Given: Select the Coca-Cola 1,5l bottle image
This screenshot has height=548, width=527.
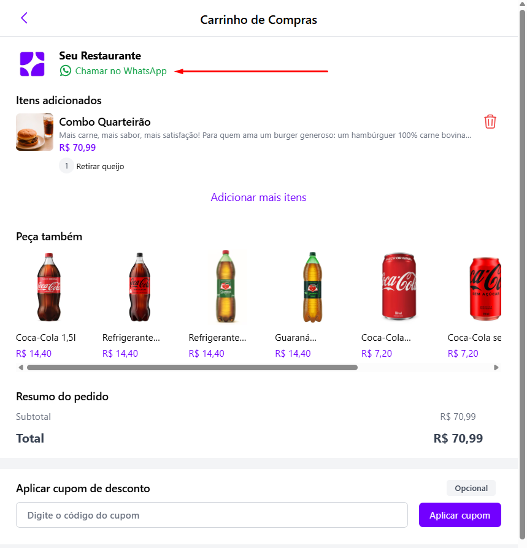Looking at the screenshot, I should tap(48, 287).
